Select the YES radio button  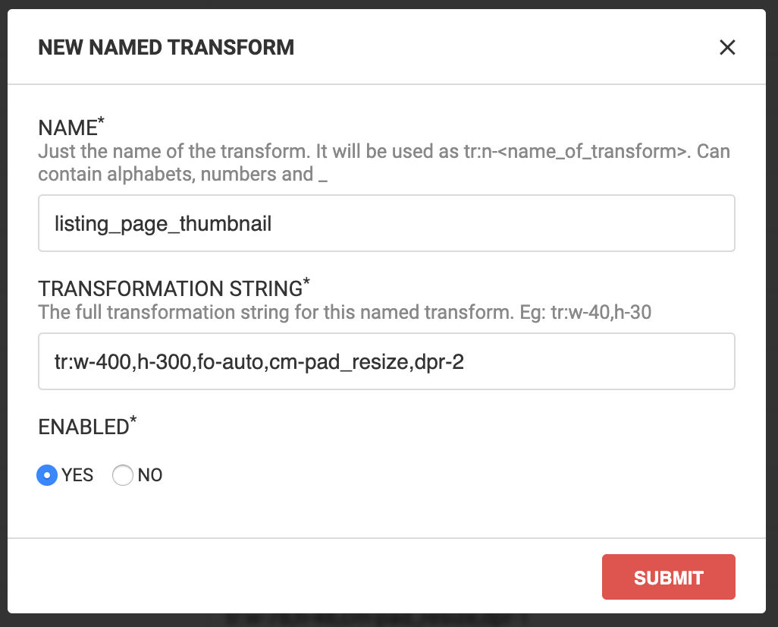click(47, 475)
